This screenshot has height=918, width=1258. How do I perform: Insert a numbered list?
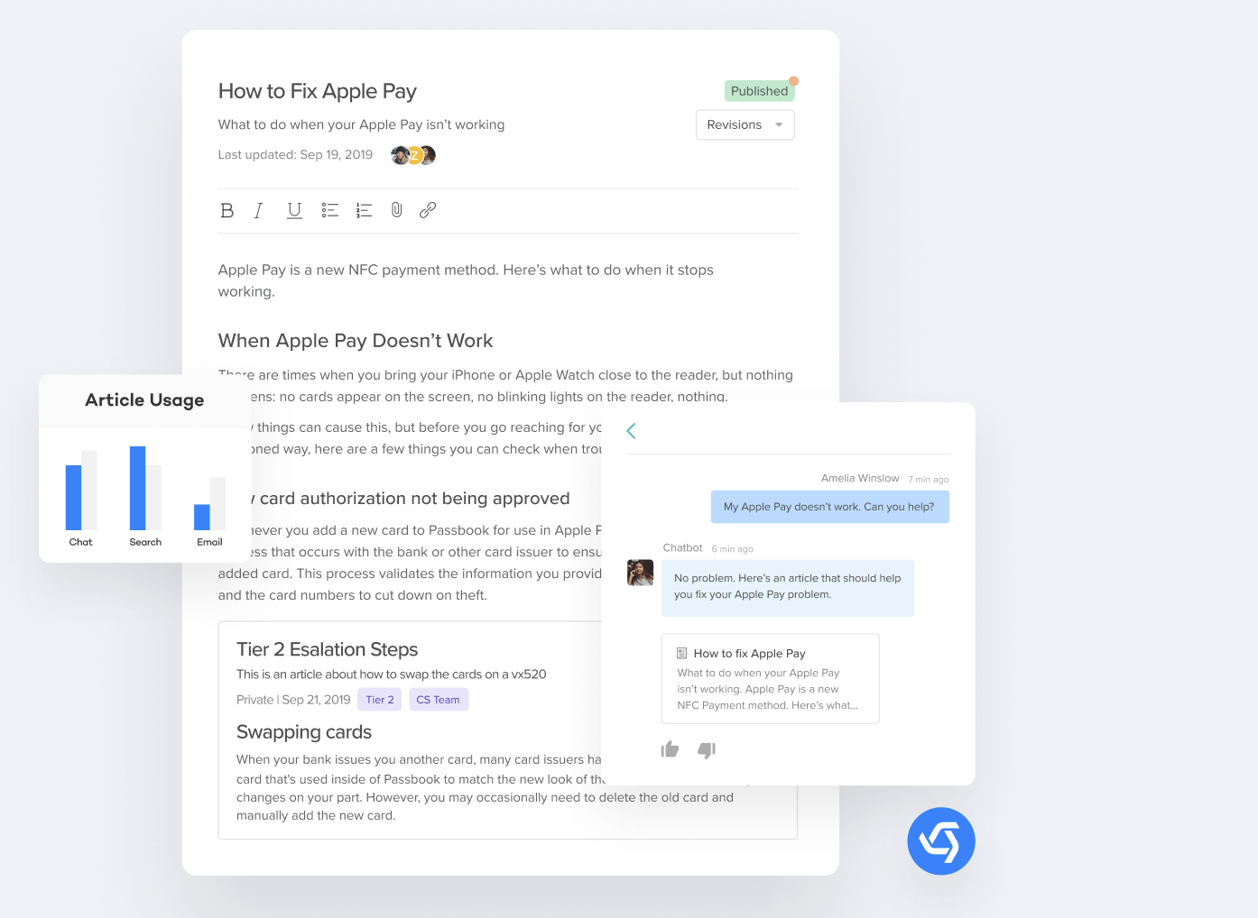[364, 210]
